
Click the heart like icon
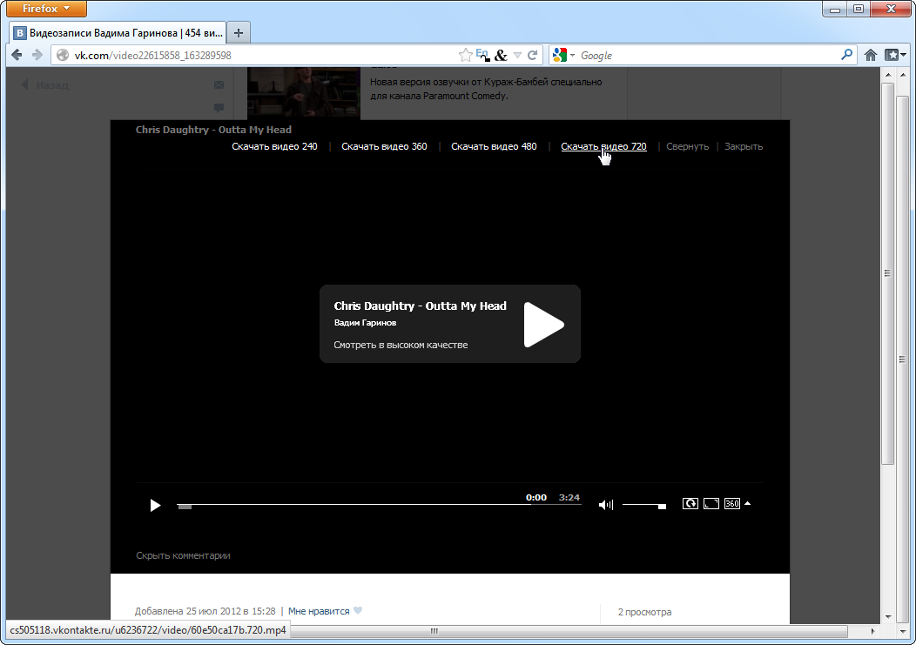(x=358, y=610)
